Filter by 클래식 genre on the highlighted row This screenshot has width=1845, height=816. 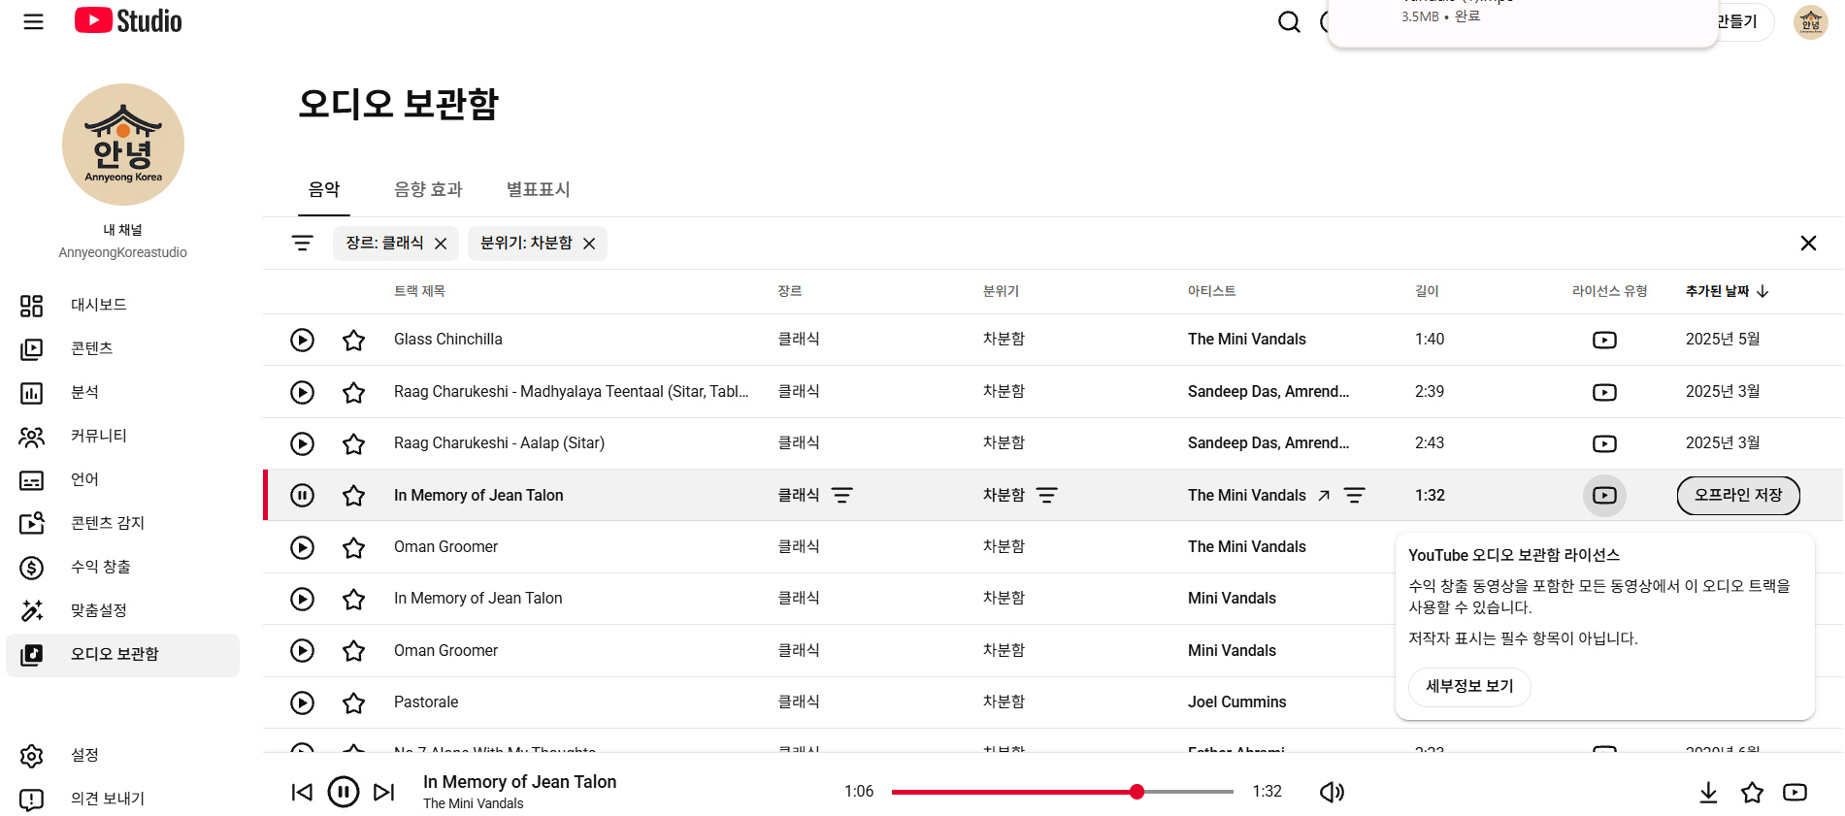[842, 495]
